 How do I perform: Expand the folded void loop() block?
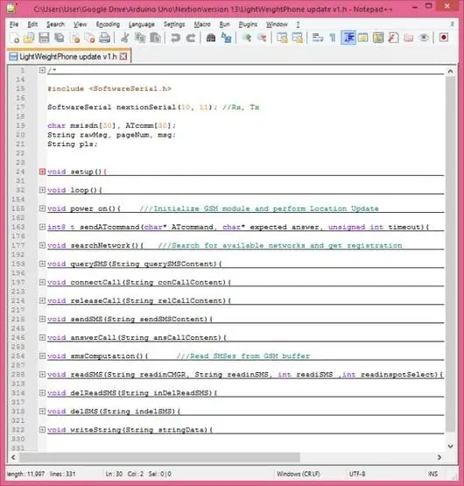coord(43,190)
